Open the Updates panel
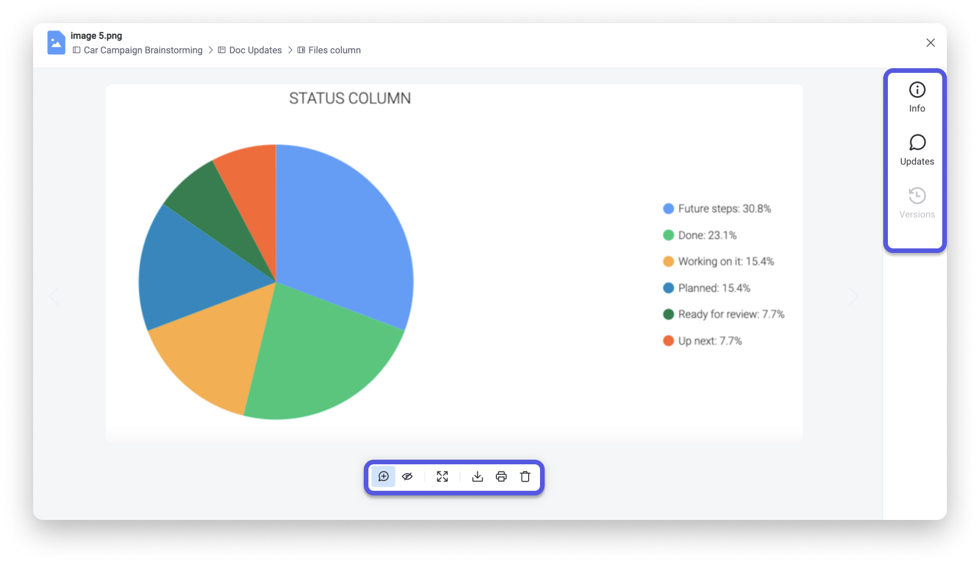Screen dimensions: 980x563 click(917, 150)
